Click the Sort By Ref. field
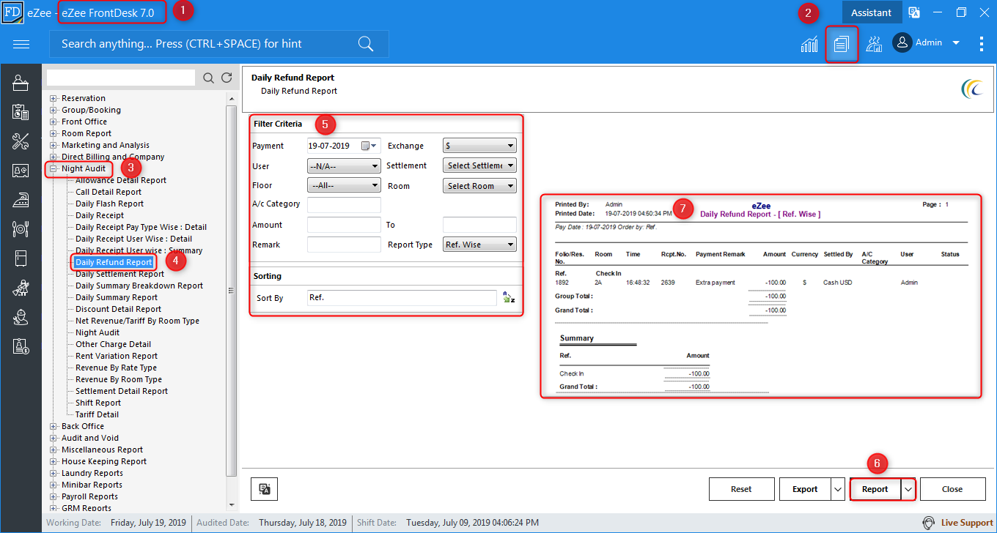 point(402,298)
